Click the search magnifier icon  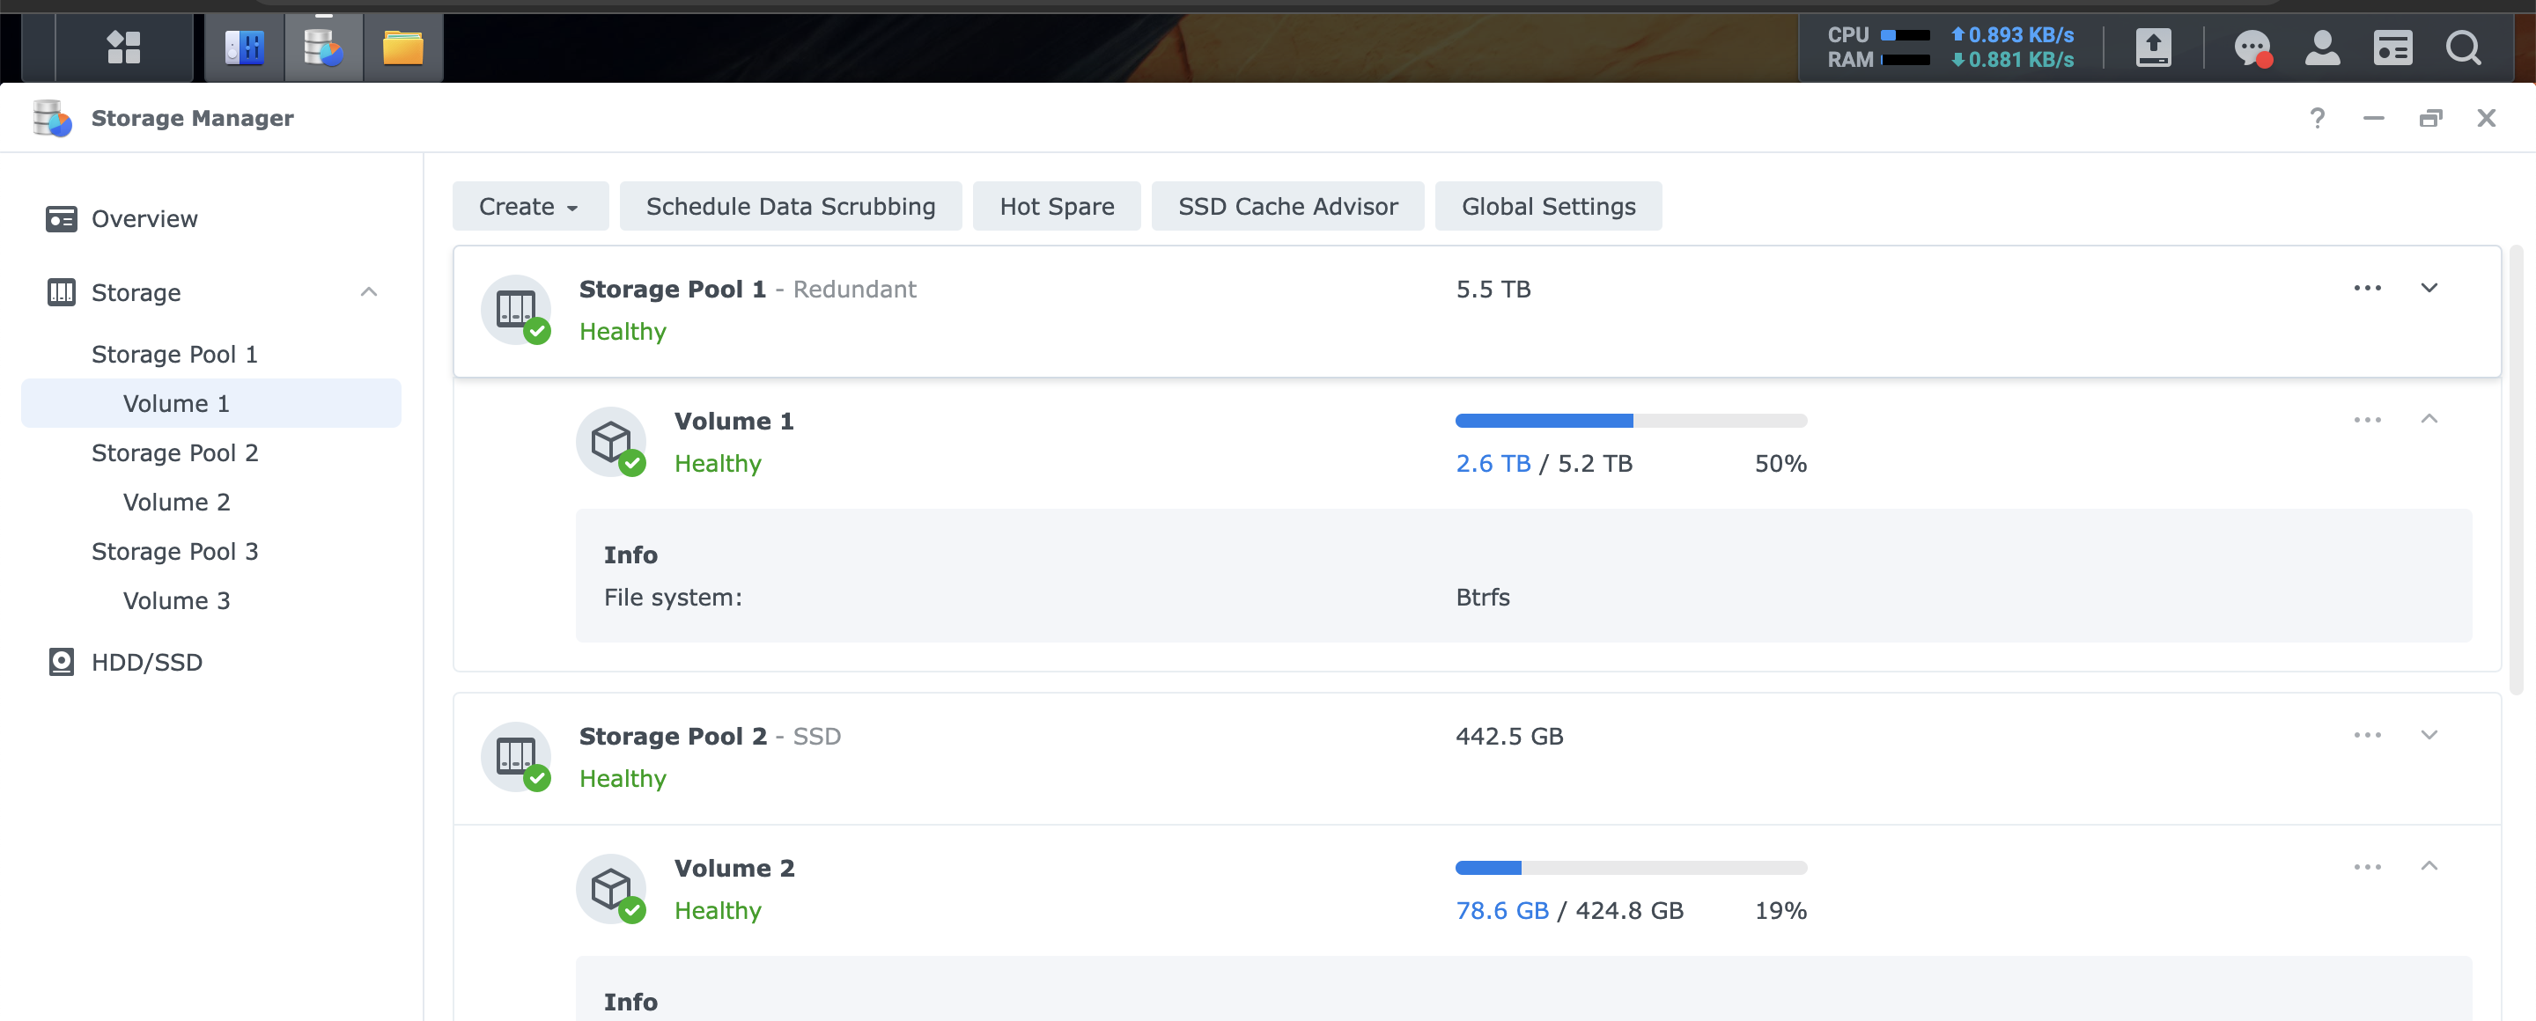(x=2463, y=47)
